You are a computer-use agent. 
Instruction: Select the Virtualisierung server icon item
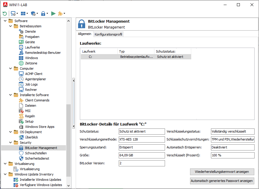16,169
